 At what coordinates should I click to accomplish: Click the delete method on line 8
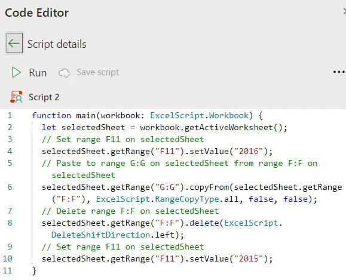click(204, 223)
